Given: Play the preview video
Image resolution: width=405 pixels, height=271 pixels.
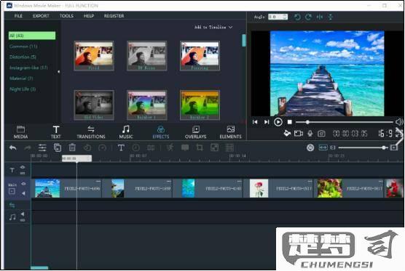Looking at the screenshot, I should coord(278,122).
